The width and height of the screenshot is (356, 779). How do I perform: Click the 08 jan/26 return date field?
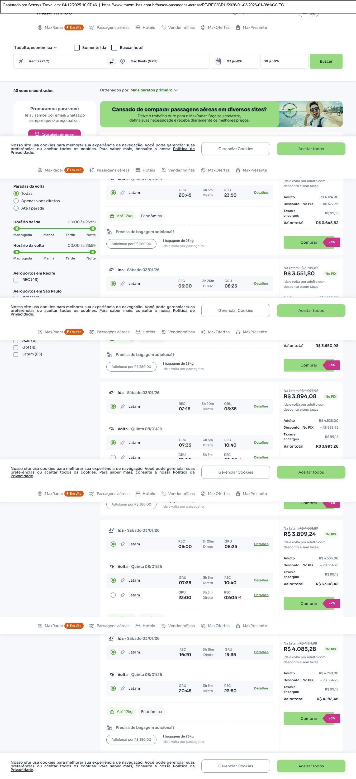[x=284, y=61]
